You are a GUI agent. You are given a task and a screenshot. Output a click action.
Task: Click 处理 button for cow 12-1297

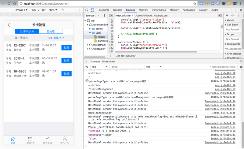click(x=66, y=48)
